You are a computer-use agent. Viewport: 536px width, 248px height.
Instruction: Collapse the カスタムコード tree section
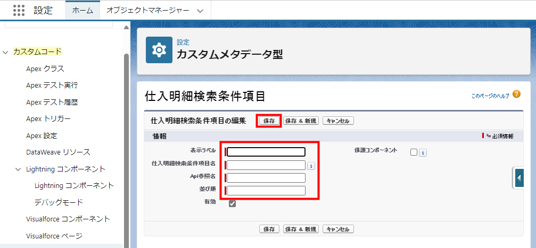pyautogui.click(x=5, y=52)
